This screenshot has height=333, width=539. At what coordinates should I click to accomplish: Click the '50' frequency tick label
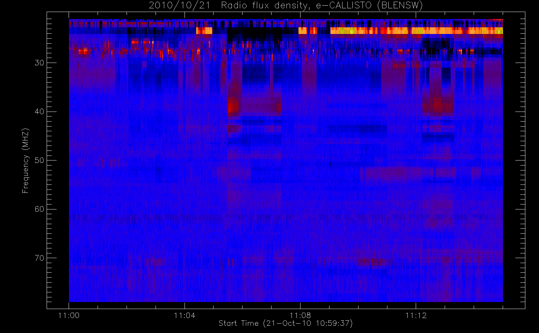(x=39, y=160)
